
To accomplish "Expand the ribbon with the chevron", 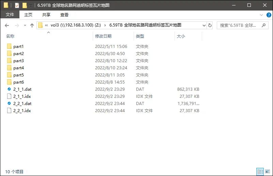I will tap(261, 15).
